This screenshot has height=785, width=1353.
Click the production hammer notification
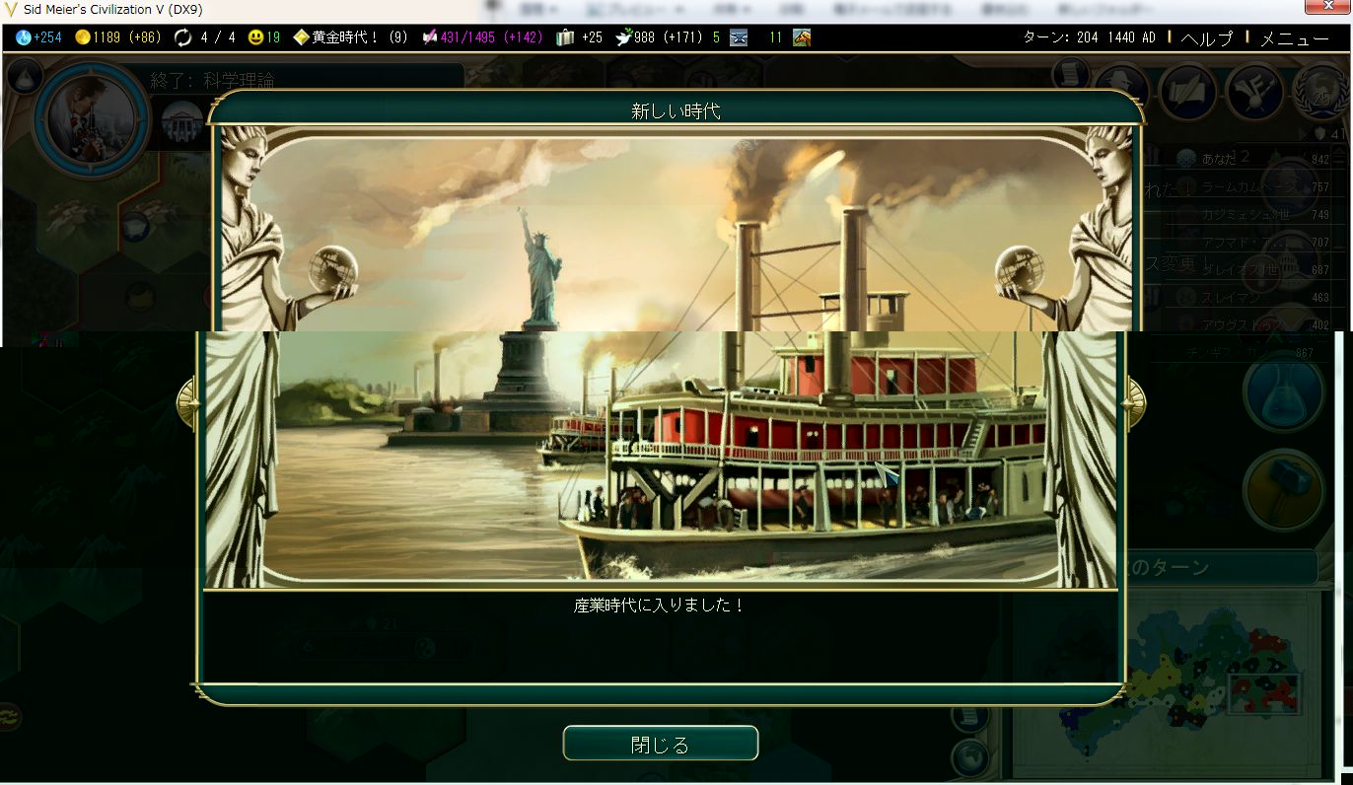tap(1282, 489)
